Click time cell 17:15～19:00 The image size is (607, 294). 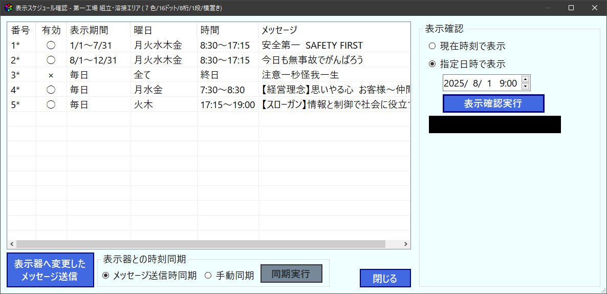(x=228, y=104)
